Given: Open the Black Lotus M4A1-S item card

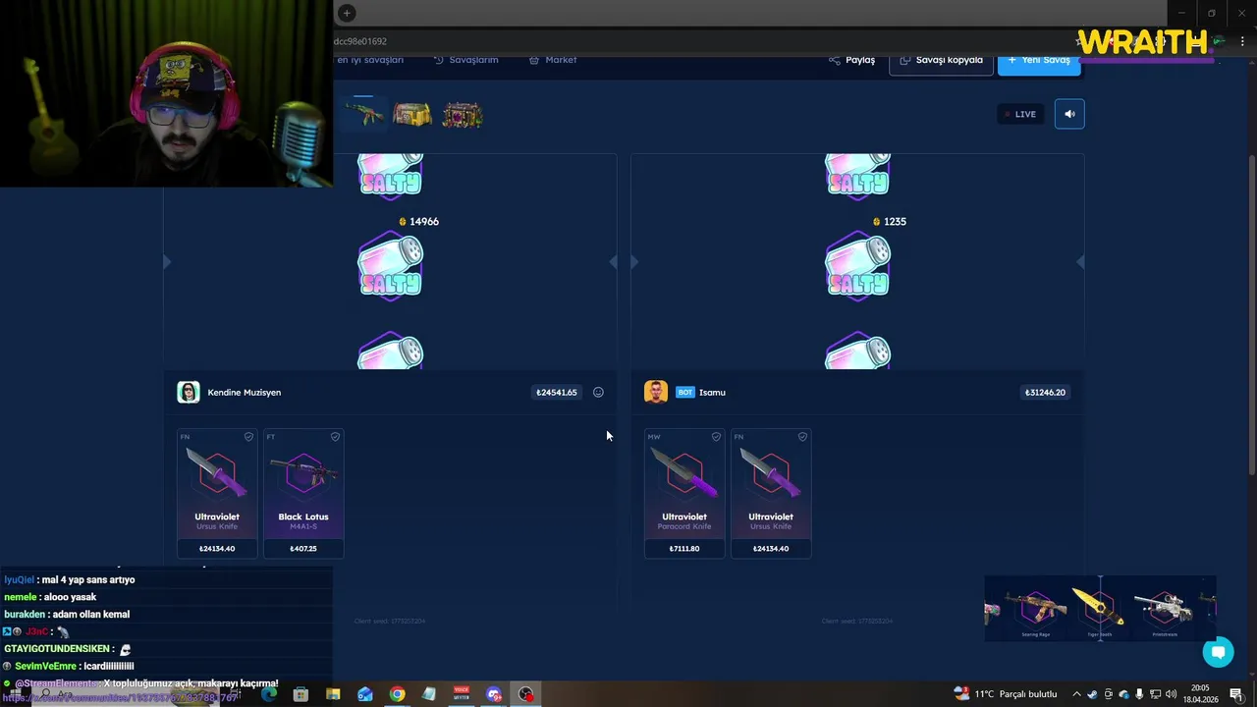Looking at the screenshot, I should 303,494.
